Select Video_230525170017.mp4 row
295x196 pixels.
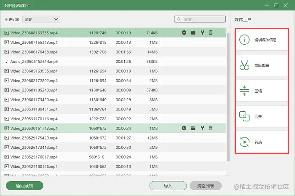click(113, 157)
